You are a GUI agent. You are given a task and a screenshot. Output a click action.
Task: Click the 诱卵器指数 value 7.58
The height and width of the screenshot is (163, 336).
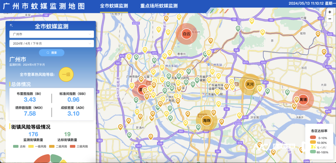(30, 113)
